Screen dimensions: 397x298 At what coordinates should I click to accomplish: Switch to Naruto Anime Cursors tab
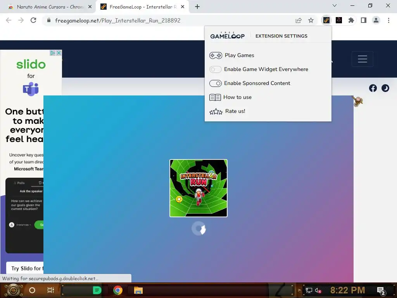pyautogui.click(x=48, y=7)
